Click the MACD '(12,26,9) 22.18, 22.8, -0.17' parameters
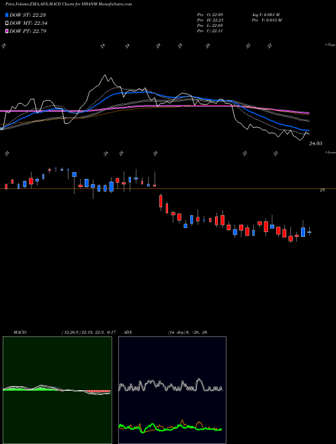The image size is (336, 444). pyautogui.click(x=89, y=332)
